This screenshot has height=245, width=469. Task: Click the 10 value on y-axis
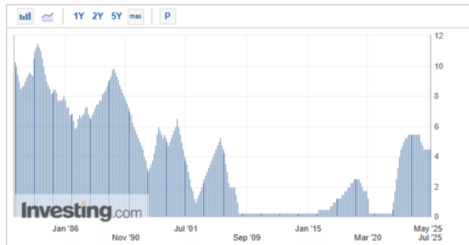click(x=439, y=67)
